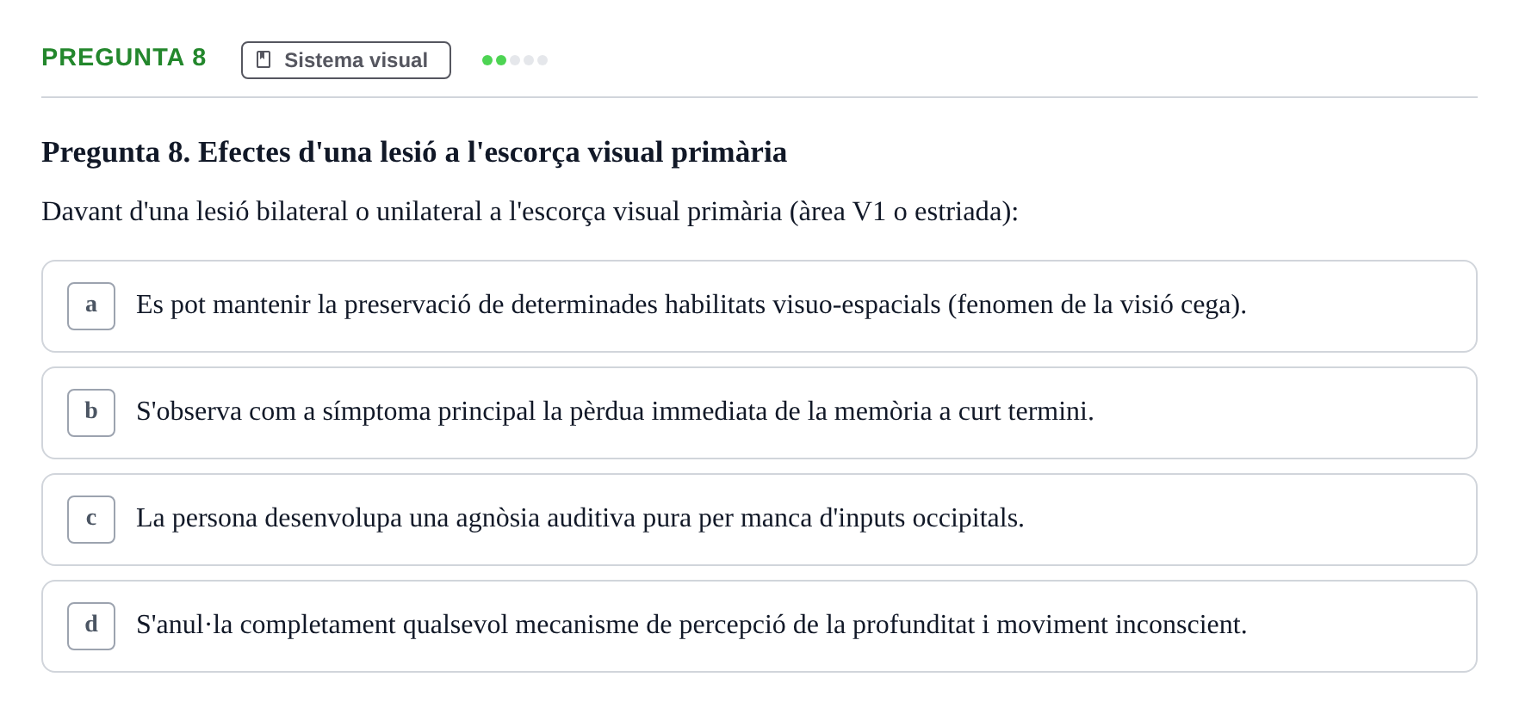Screen dimensions: 1519x714
Task: Click the prompt text starting with Davant d'una lesió
Action: (530, 212)
